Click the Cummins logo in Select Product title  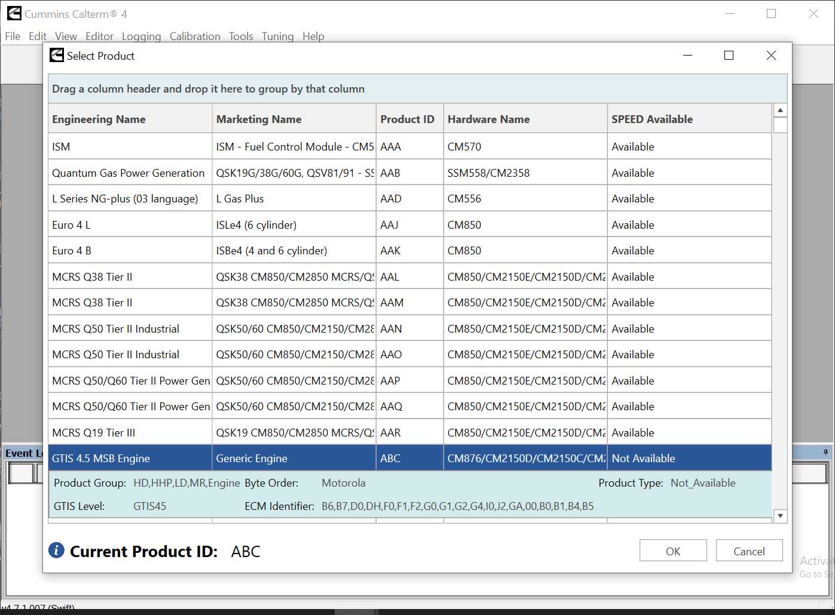(57, 56)
